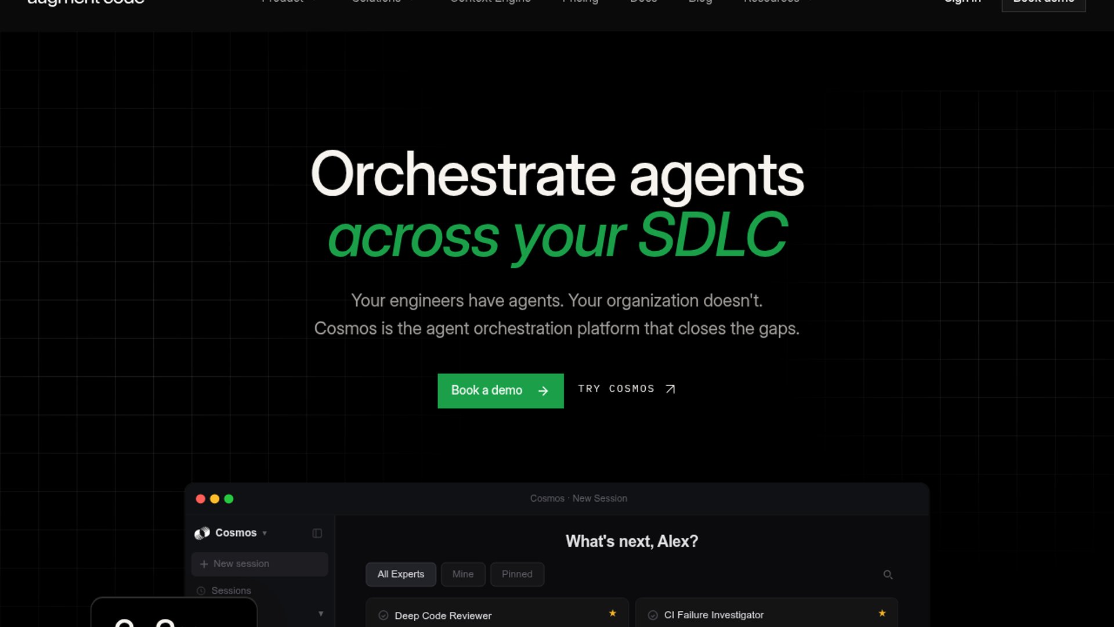Toggle the star on CI Failure Investigator
This screenshot has width=1114, height=627.
tap(882, 613)
